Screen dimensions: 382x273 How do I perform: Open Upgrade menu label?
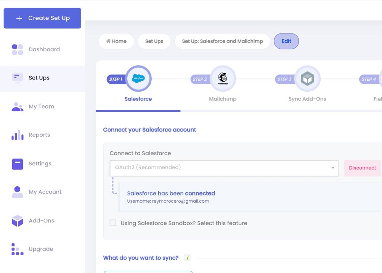(41, 249)
